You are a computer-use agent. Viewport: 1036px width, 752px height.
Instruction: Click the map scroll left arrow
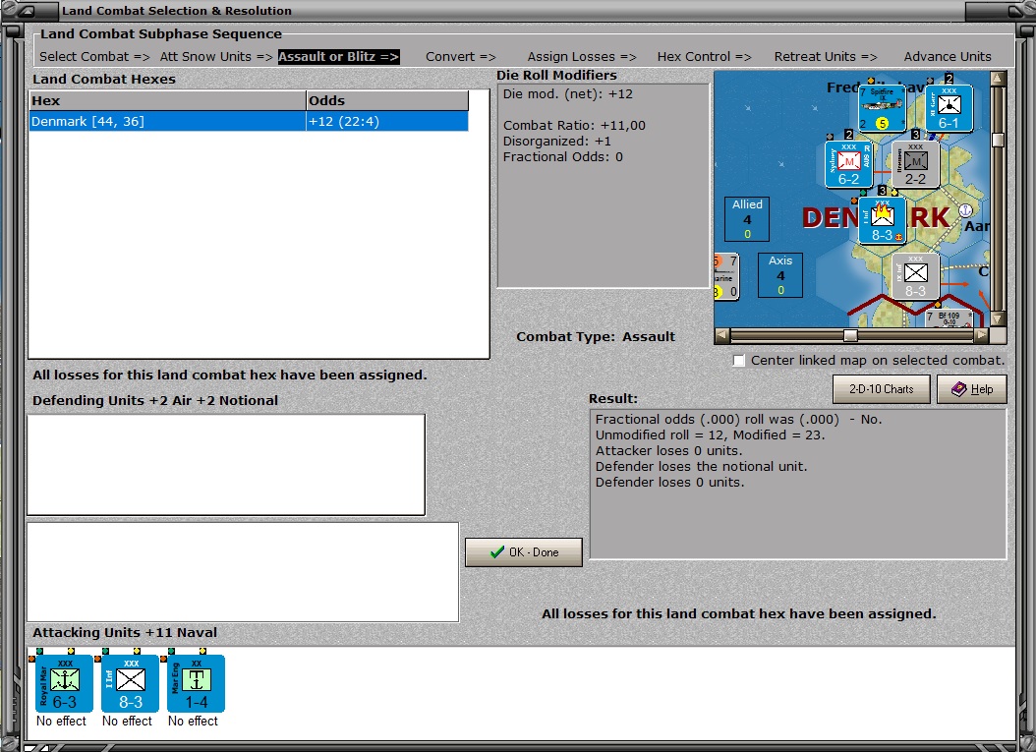tap(722, 335)
